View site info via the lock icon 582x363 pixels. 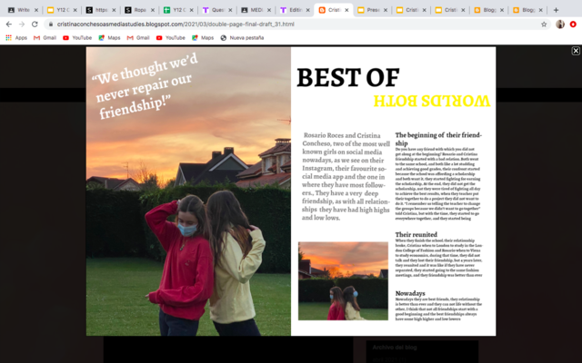51,25
